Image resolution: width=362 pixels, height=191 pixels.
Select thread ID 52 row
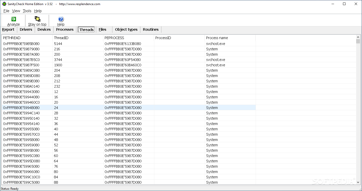pyautogui.click(x=128, y=145)
